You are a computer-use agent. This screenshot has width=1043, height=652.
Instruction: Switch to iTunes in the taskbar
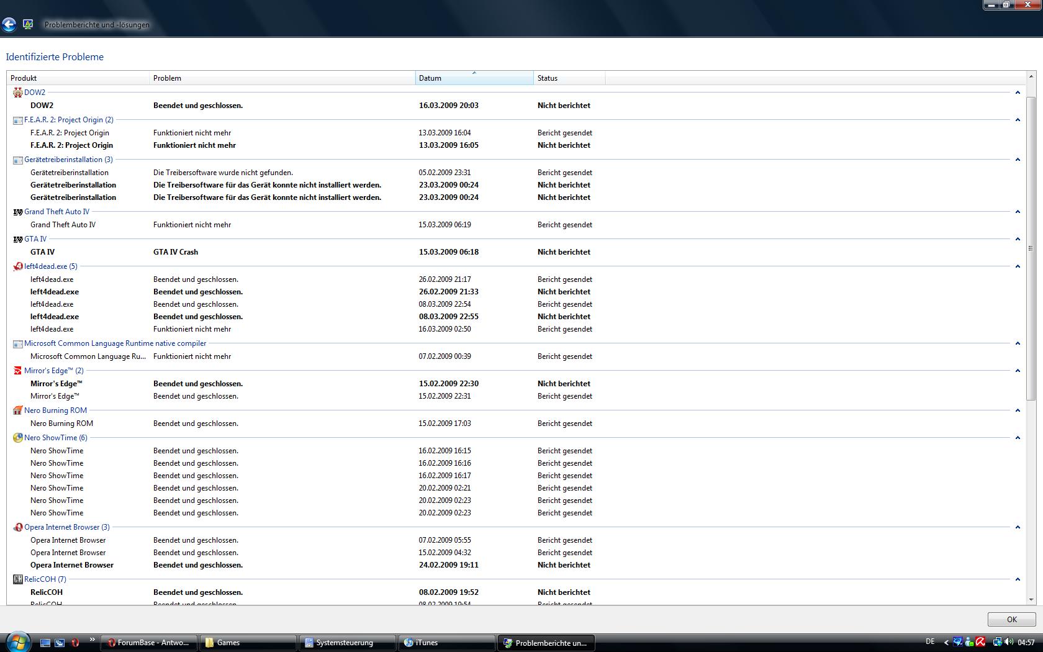pyautogui.click(x=447, y=643)
